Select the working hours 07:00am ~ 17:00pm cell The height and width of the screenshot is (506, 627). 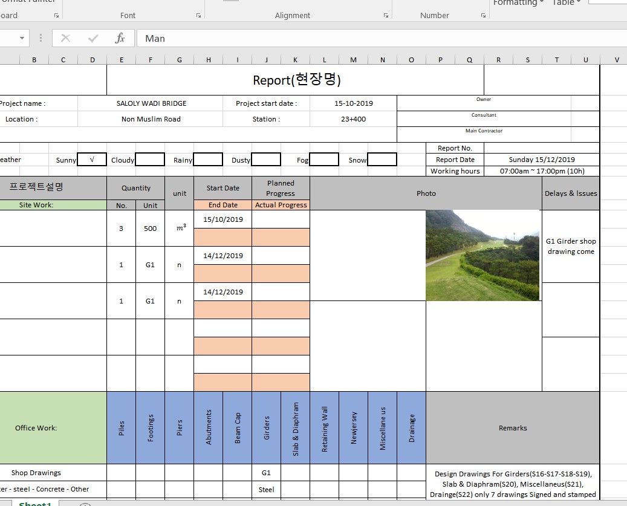click(x=542, y=171)
